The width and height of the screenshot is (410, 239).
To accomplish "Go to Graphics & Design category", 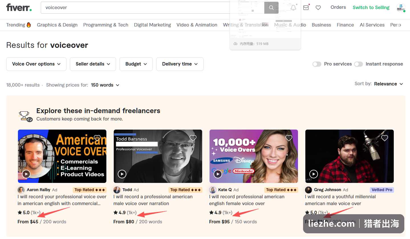I will [x=57, y=25].
